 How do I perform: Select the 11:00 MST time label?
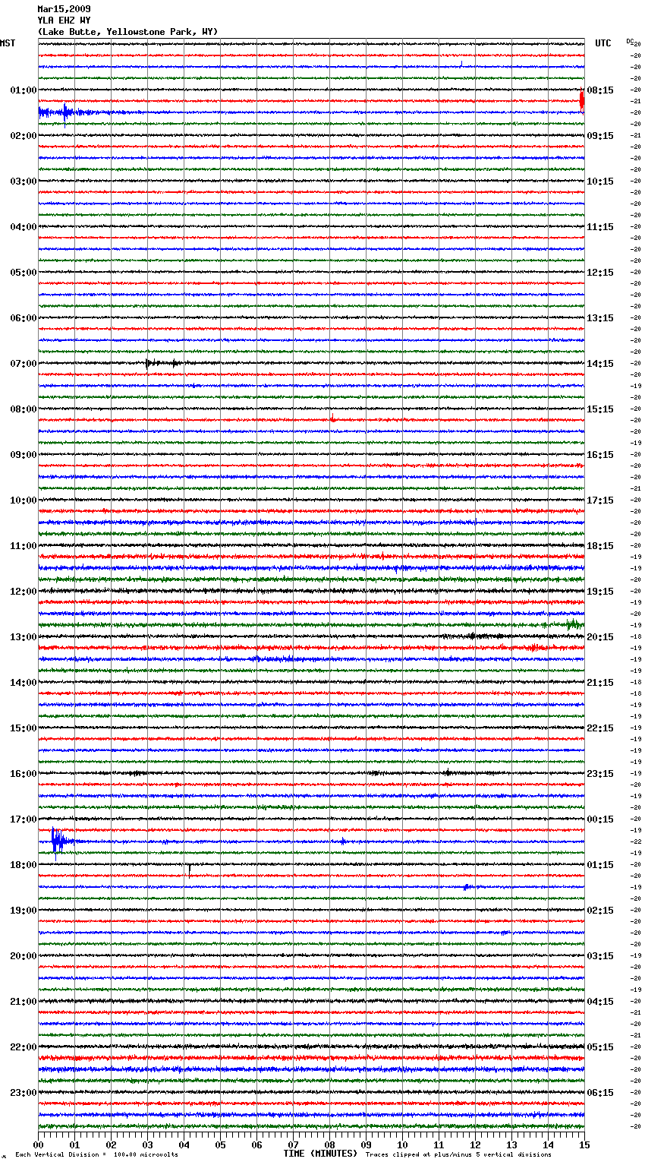coord(24,546)
